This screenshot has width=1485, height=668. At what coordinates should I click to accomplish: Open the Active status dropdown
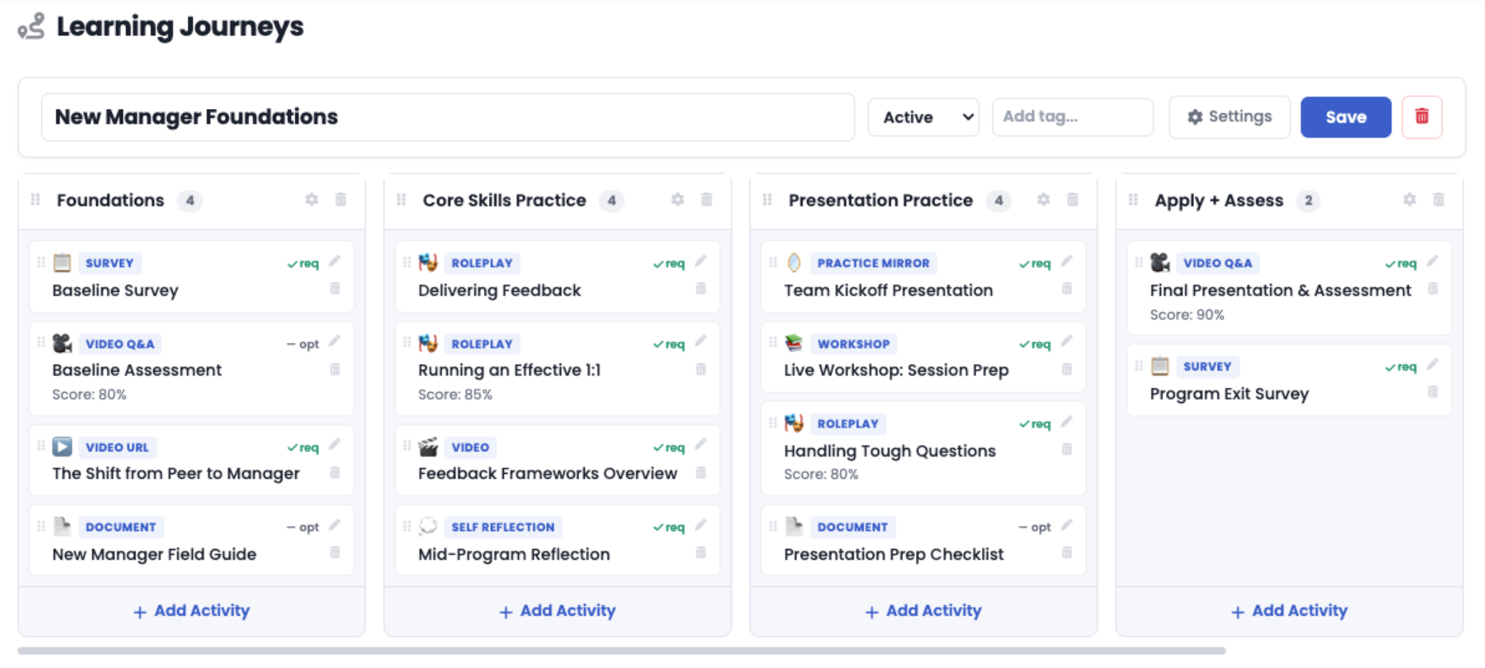coord(923,117)
